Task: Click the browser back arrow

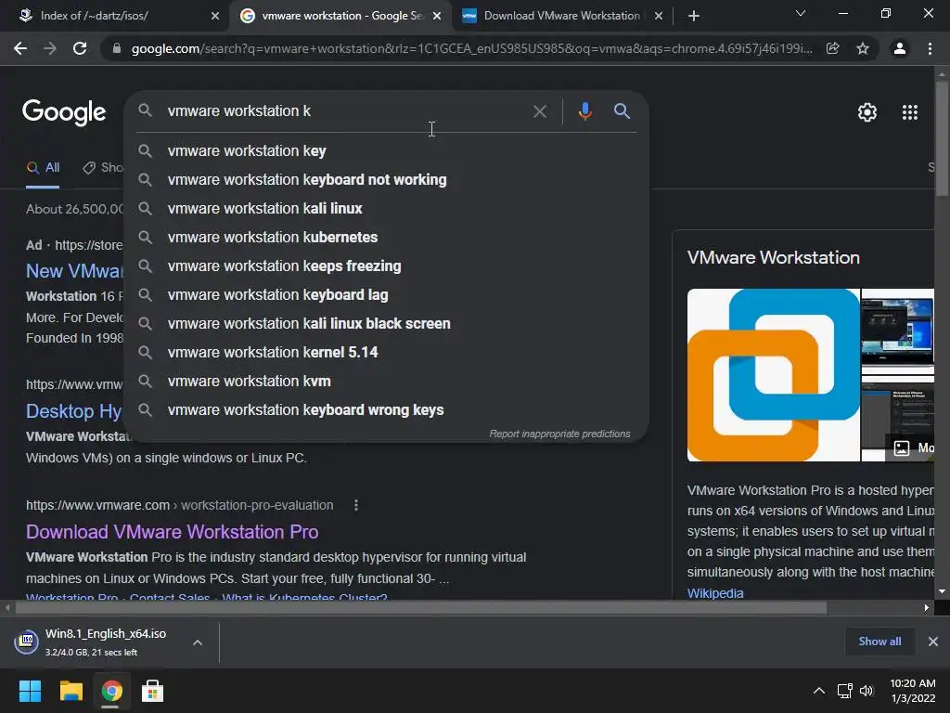Action: click(x=20, y=48)
